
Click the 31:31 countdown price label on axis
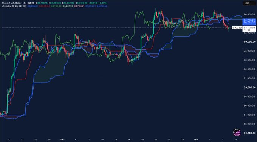click(x=247, y=30)
